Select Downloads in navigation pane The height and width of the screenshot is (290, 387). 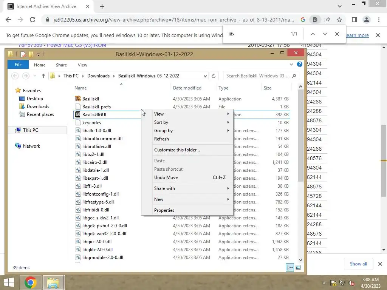point(38,106)
